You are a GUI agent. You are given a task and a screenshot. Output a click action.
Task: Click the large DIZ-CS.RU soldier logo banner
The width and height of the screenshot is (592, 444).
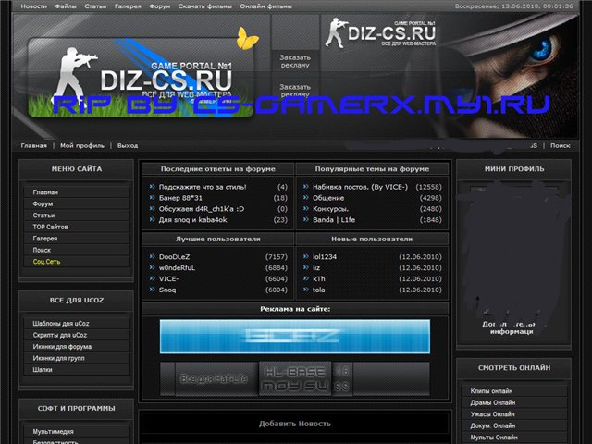[141, 78]
